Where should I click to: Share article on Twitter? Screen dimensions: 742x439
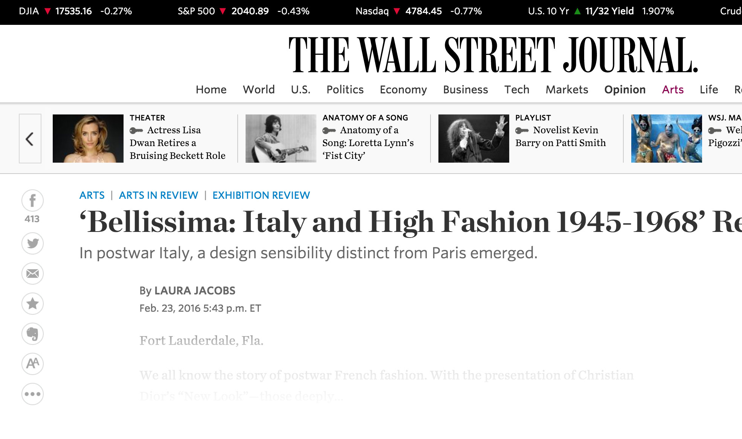(32, 243)
